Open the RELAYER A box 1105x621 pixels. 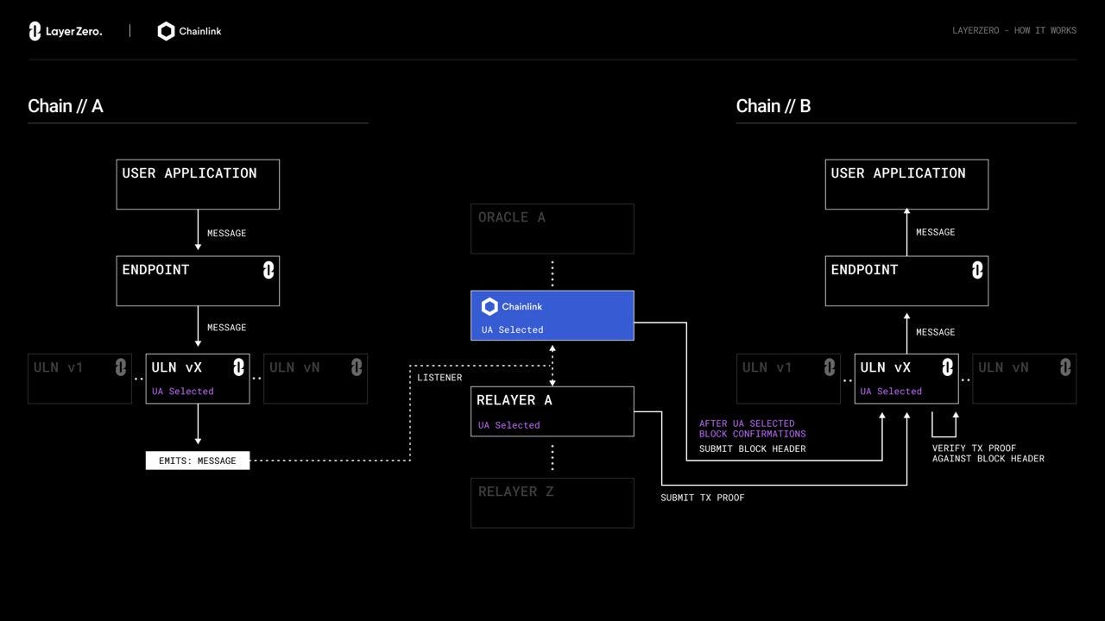tap(552, 411)
